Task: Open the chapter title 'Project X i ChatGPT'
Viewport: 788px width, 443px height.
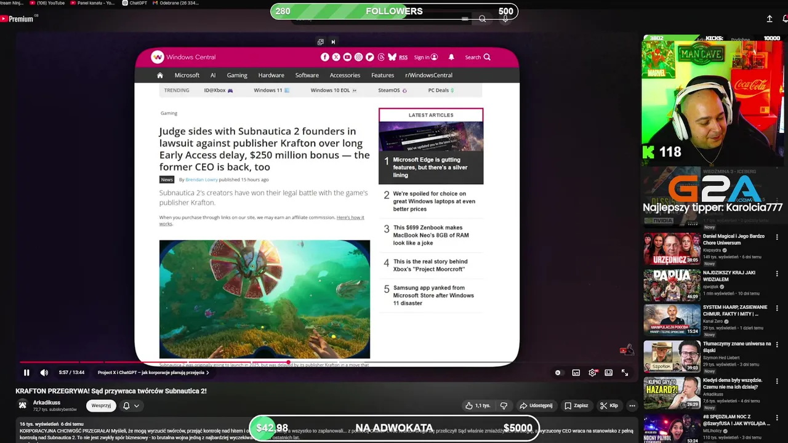Action: (153, 372)
